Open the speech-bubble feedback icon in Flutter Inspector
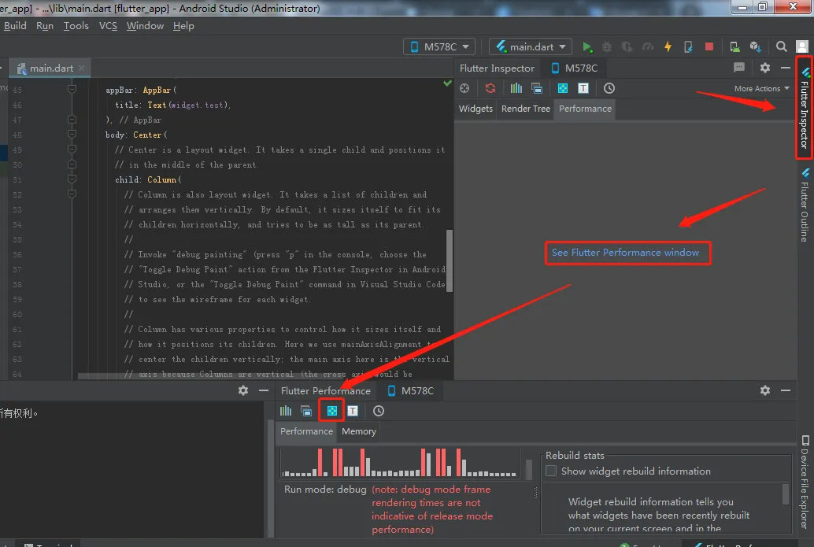The height and width of the screenshot is (547, 814). pos(739,68)
